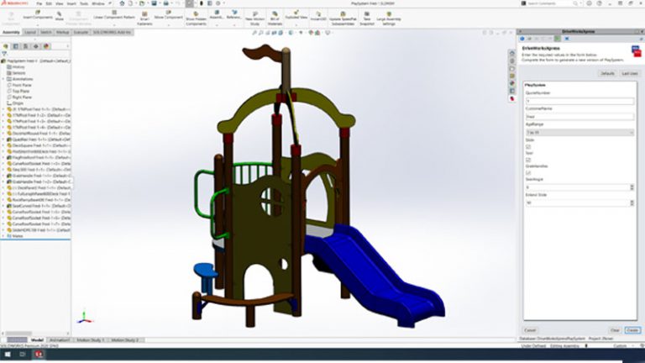
Task: Open the AgeRange dropdown
Action: click(578, 133)
